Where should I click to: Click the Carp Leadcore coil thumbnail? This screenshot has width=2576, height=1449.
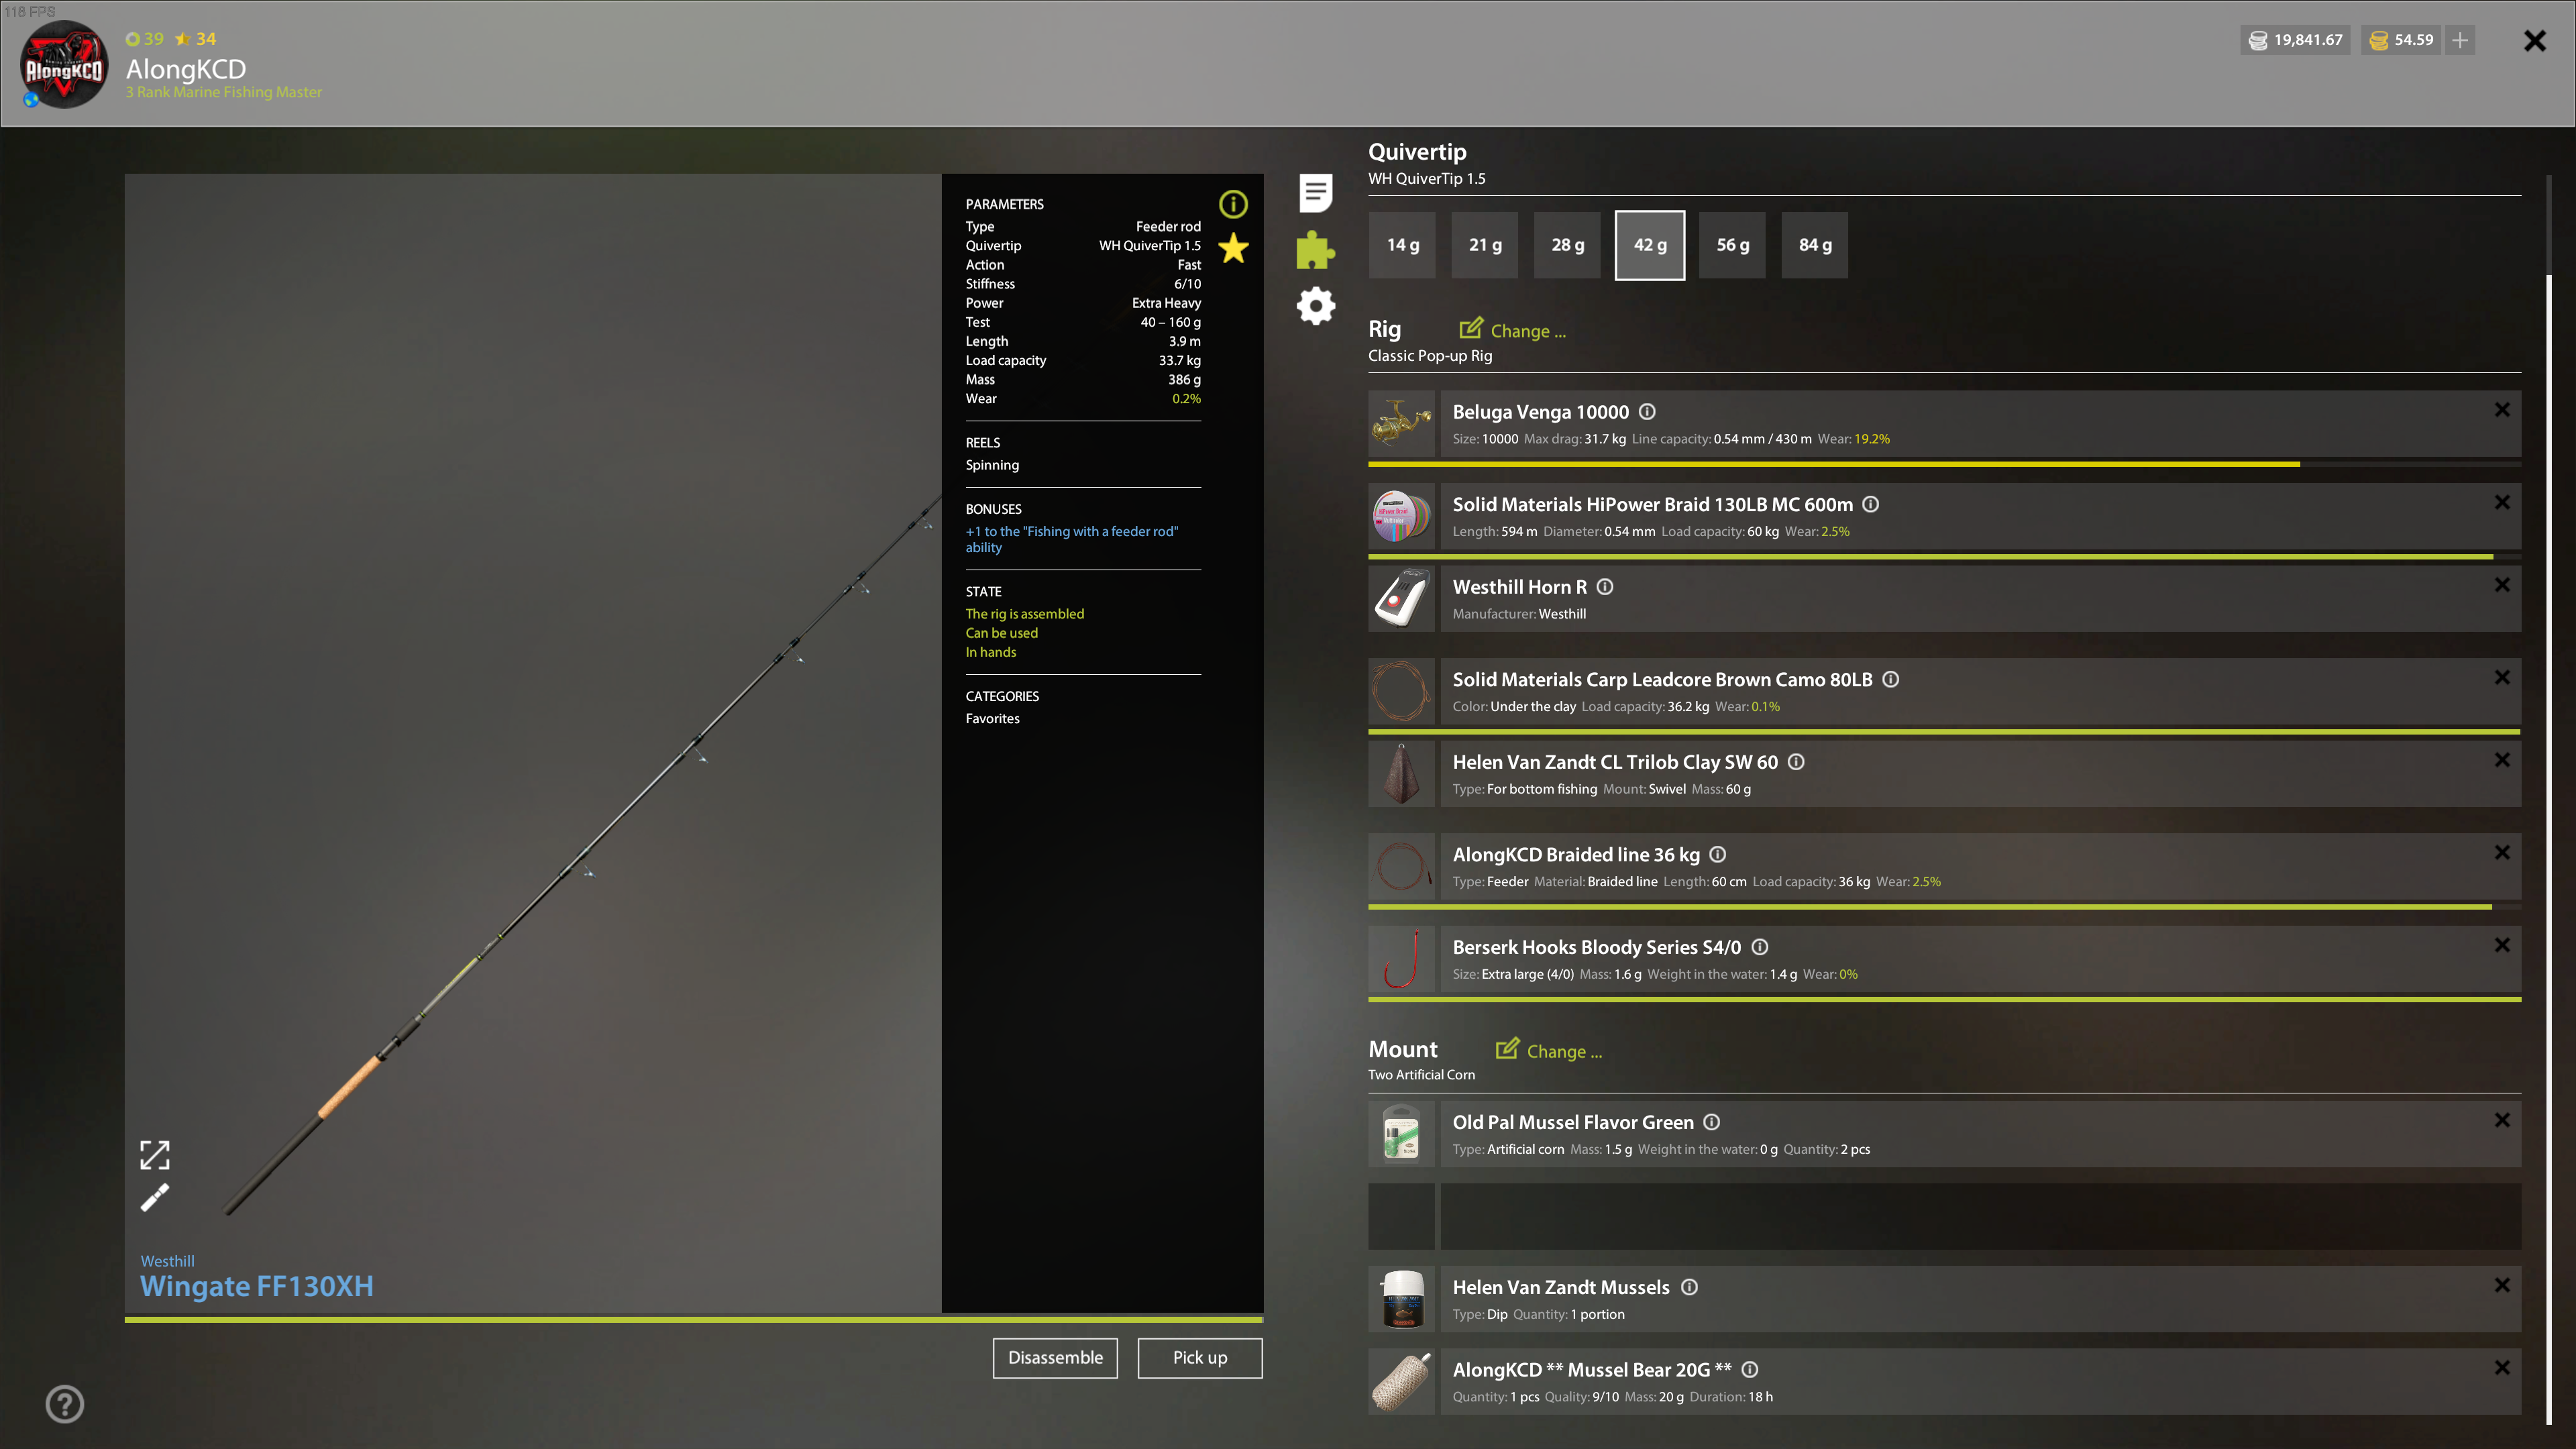pyautogui.click(x=1401, y=692)
